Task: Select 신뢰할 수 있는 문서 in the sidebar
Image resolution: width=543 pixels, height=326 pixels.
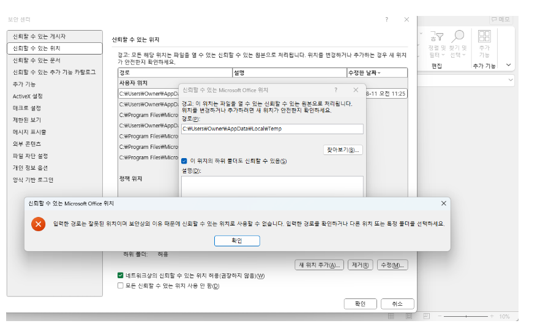Action: [x=54, y=60]
